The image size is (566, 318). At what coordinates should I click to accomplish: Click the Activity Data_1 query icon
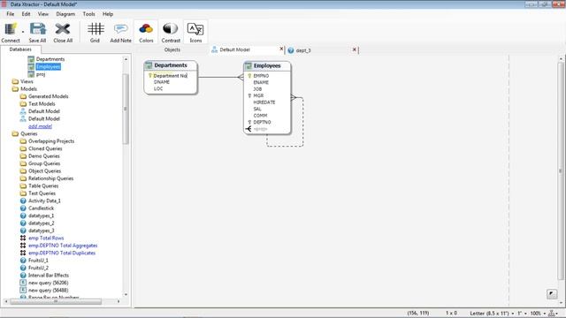(23, 201)
